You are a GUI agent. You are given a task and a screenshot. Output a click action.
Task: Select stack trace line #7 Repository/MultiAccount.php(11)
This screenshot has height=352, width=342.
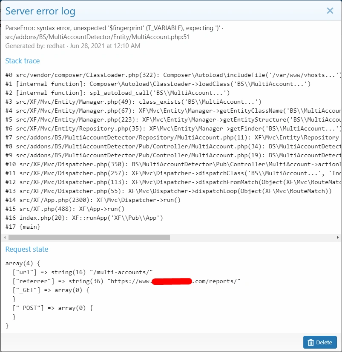pos(170,137)
